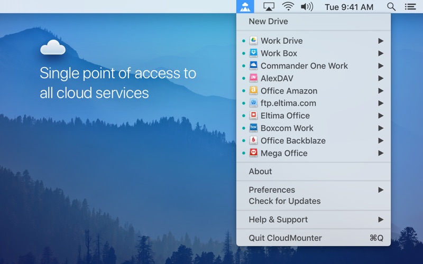Click the FTP globe icon beside ftp.eltima.com
Viewport: 423px width, 264px height.
click(253, 103)
